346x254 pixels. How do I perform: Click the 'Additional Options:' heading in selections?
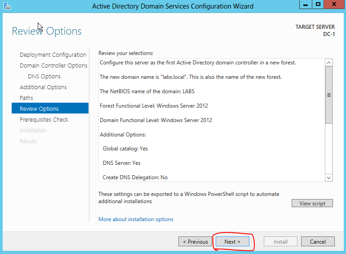[x=123, y=135]
